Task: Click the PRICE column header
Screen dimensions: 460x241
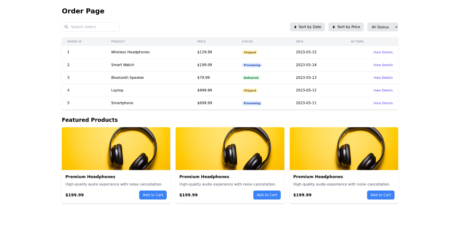Action: tap(201, 41)
